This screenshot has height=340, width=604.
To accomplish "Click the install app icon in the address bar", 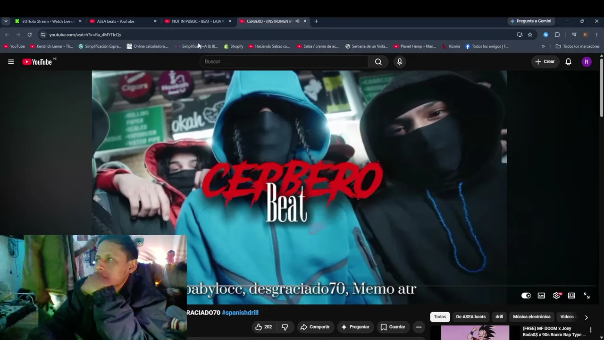I will (x=520, y=34).
